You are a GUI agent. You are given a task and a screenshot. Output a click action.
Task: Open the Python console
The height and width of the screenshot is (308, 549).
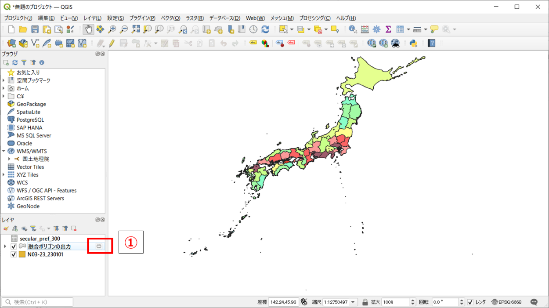[x=413, y=43]
